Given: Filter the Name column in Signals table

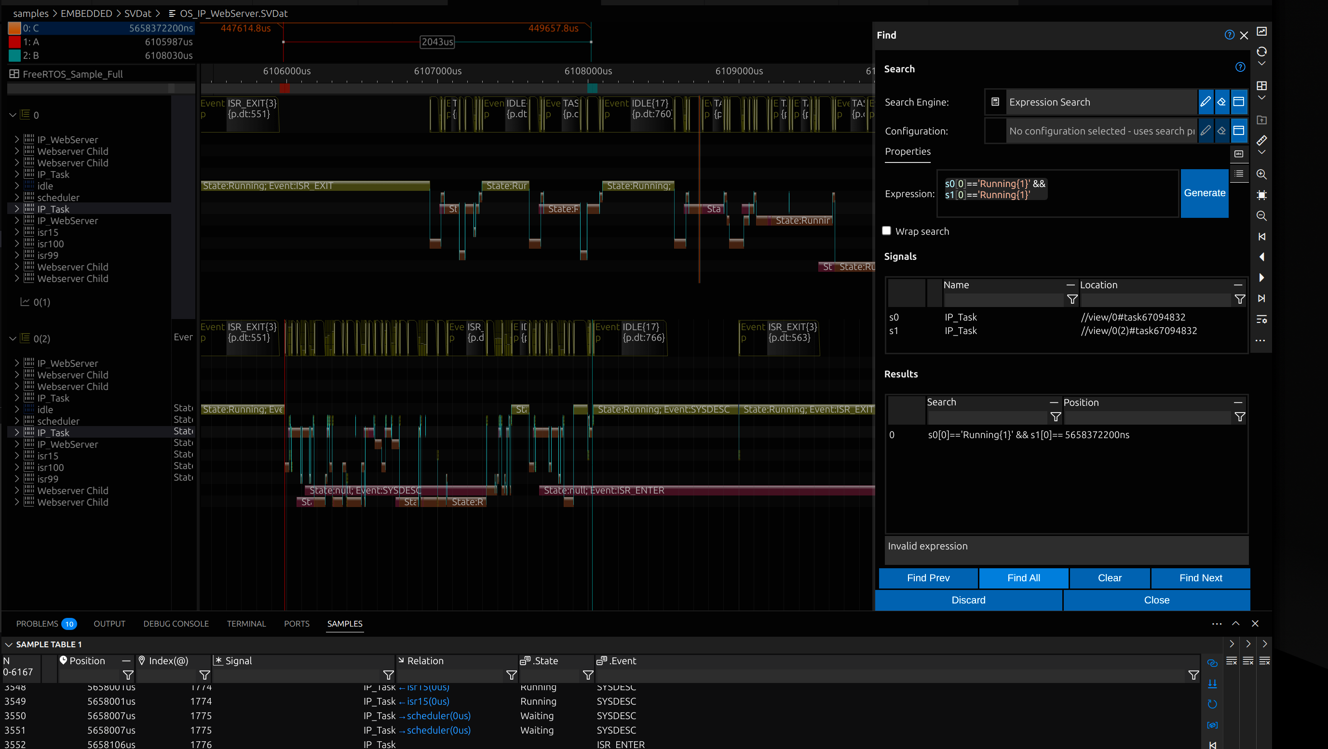Looking at the screenshot, I should [x=1072, y=299].
